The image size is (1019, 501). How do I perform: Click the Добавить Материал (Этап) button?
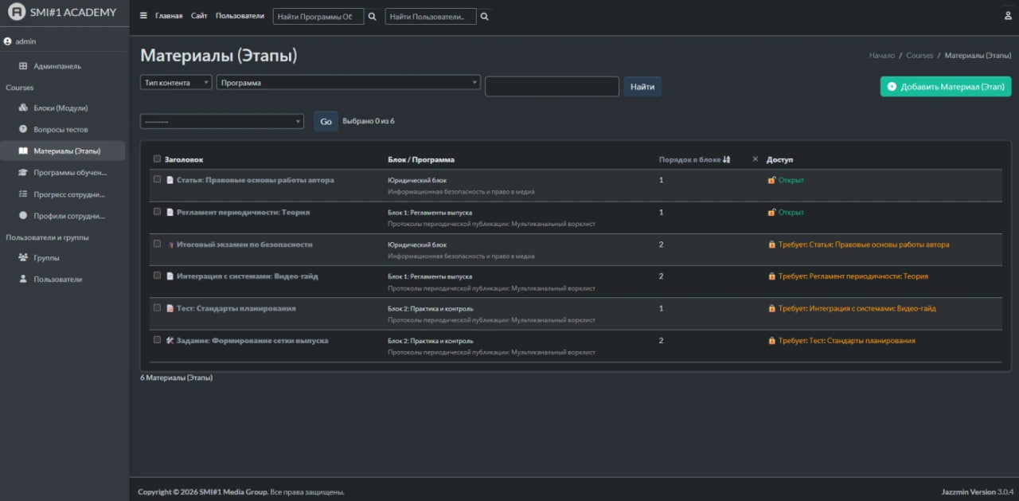pos(946,87)
